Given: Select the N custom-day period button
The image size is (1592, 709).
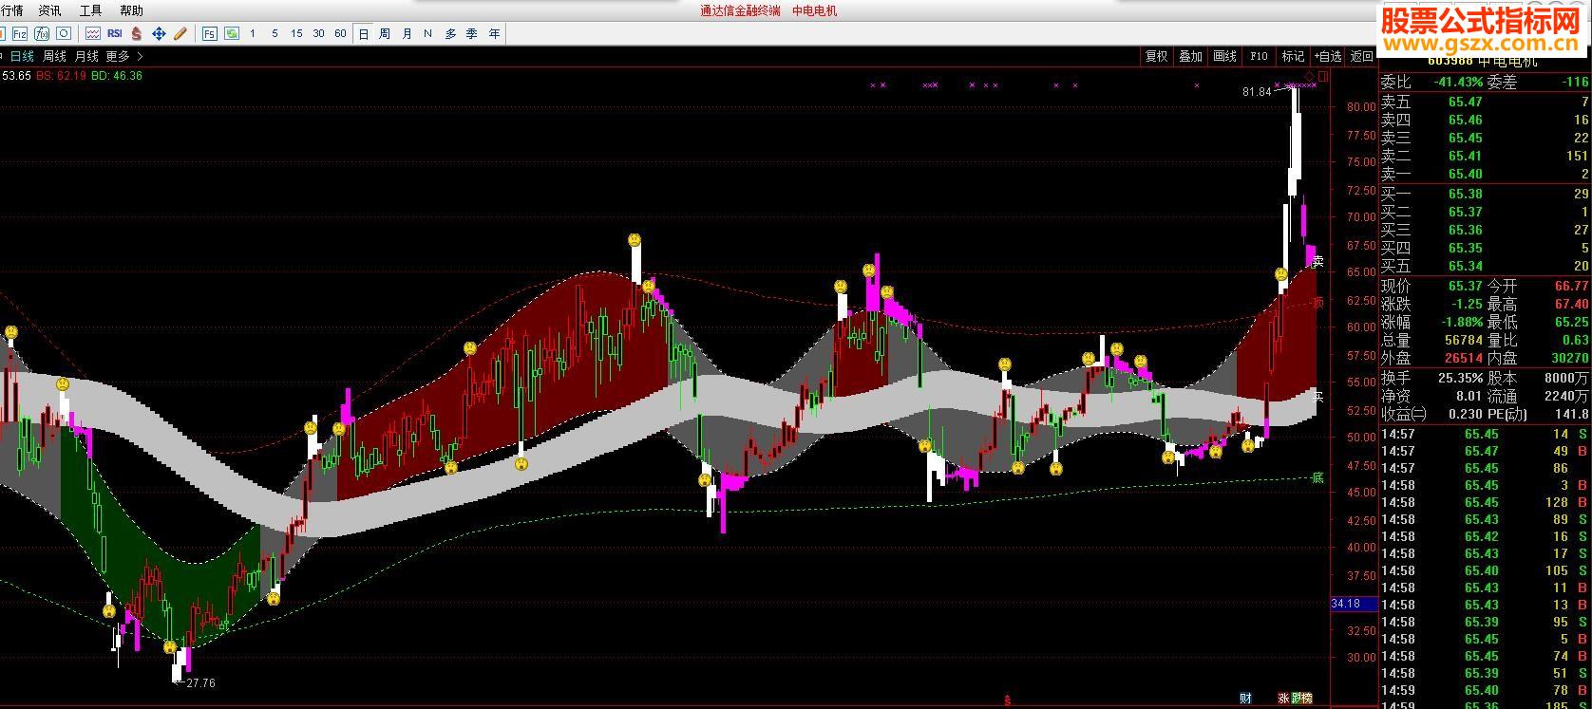Looking at the screenshot, I should pos(427,33).
